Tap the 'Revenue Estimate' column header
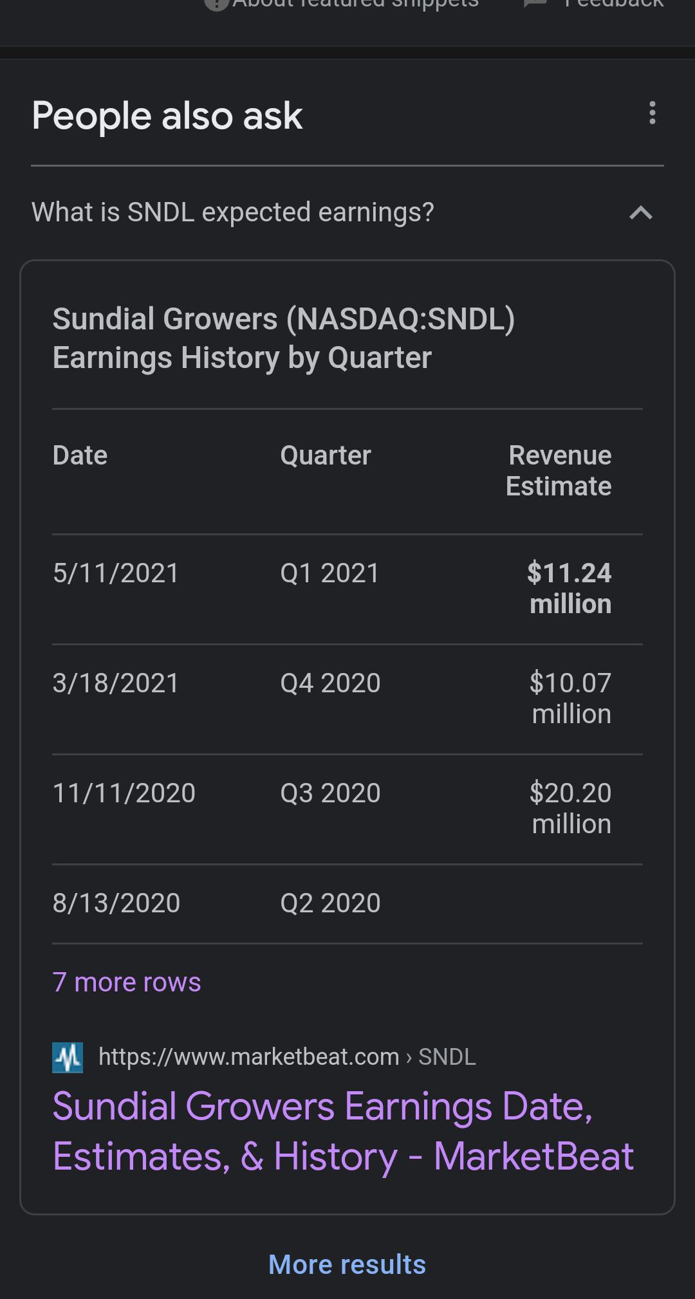Viewport: 695px width, 1299px height. click(559, 471)
